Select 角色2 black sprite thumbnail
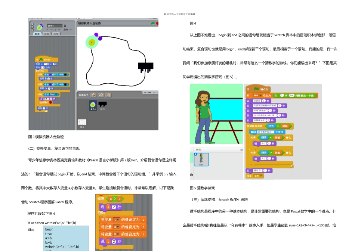The image size is (355, 251). point(102,105)
